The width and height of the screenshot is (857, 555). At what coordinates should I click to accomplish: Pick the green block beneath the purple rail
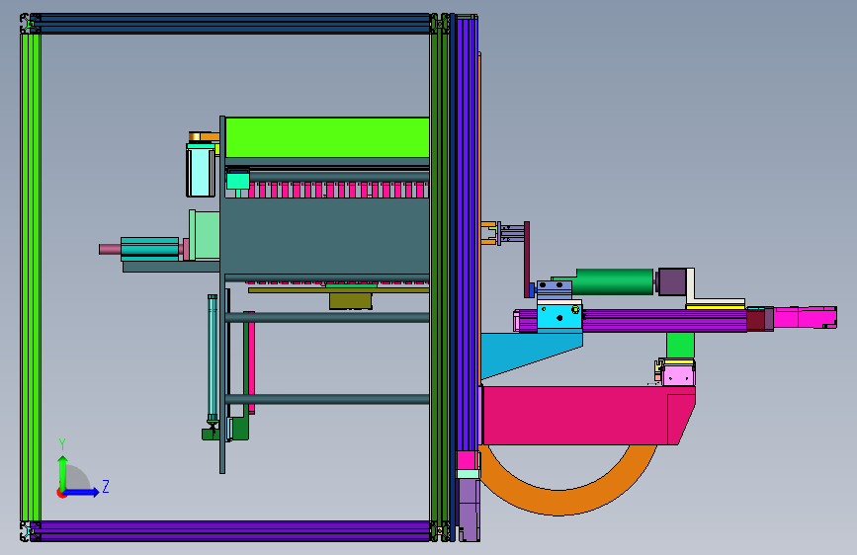coord(680,346)
